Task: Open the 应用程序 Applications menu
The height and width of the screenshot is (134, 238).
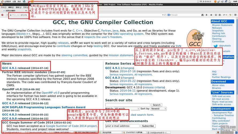Action: pos(7,1)
